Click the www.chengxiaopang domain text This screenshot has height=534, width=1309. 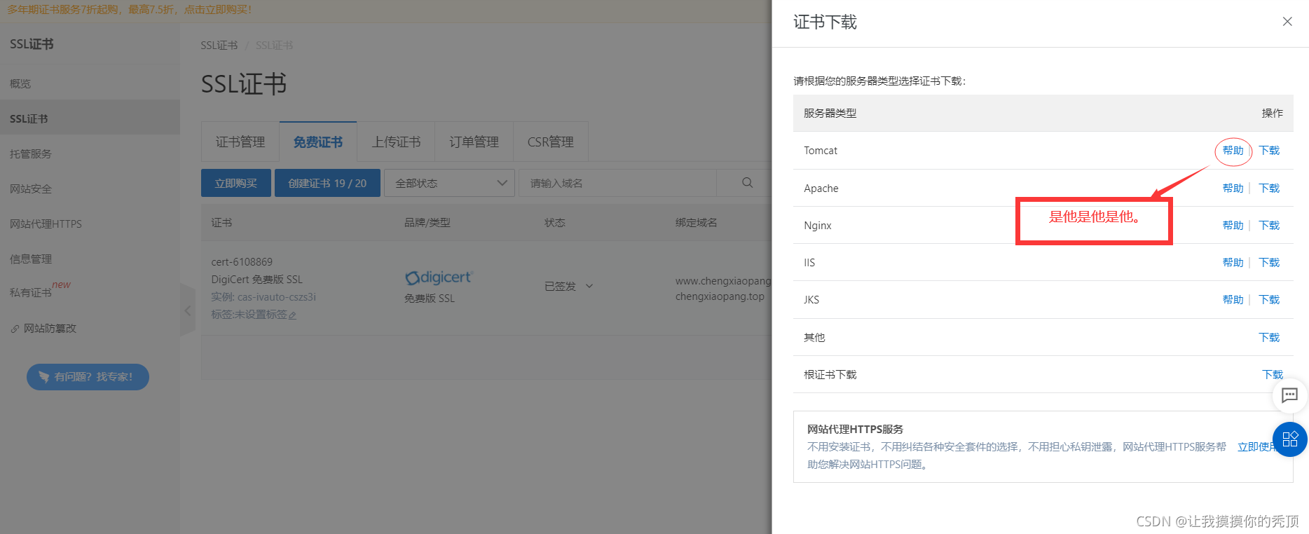click(723, 281)
